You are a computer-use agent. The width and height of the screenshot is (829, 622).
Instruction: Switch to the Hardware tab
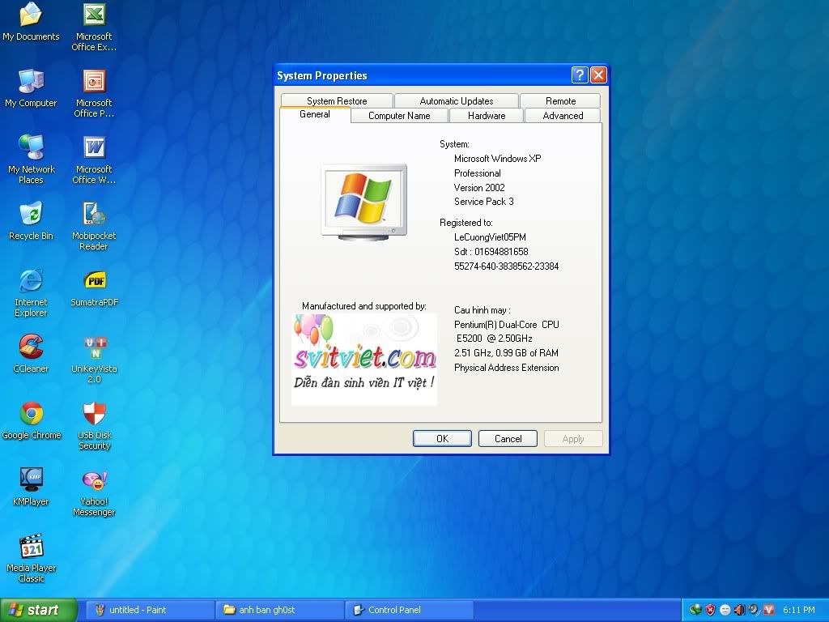coord(487,115)
